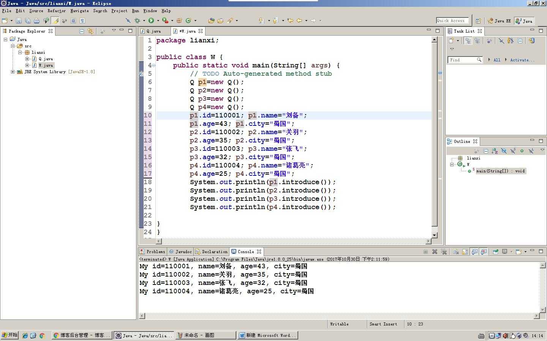Click Remove Launch icon in Console
The height and width of the screenshot is (341, 547).
(435, 252)
